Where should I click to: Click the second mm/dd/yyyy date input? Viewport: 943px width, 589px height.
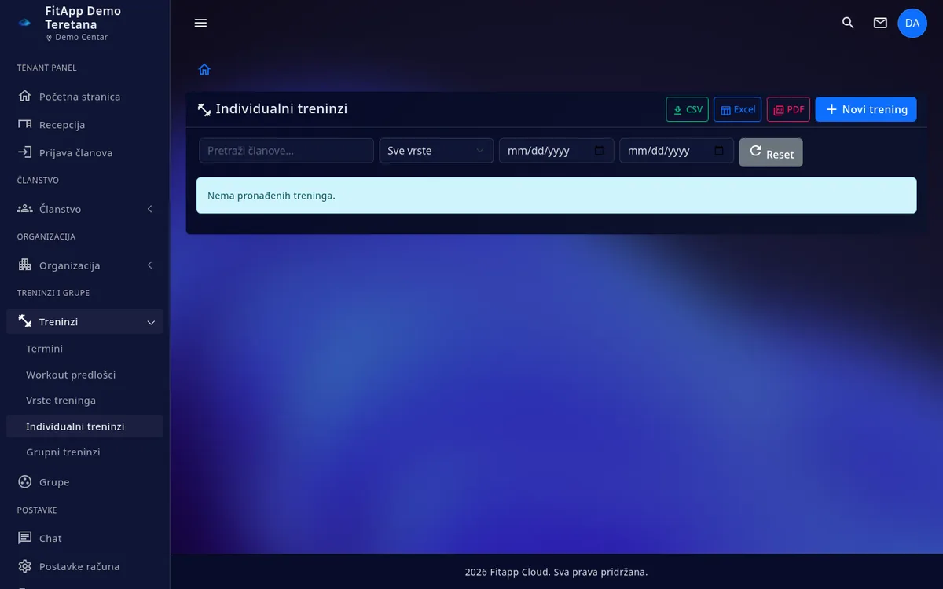[677, 151]
